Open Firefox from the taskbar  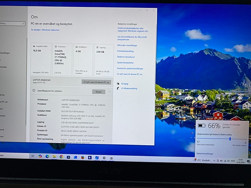click(x=83, y=157)
